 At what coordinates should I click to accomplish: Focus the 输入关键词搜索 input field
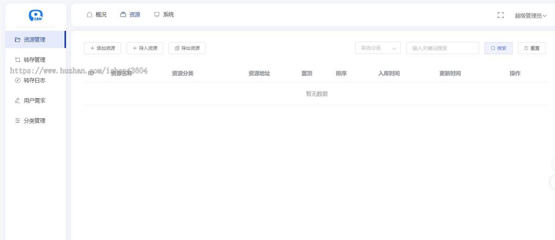pos(443,48)
